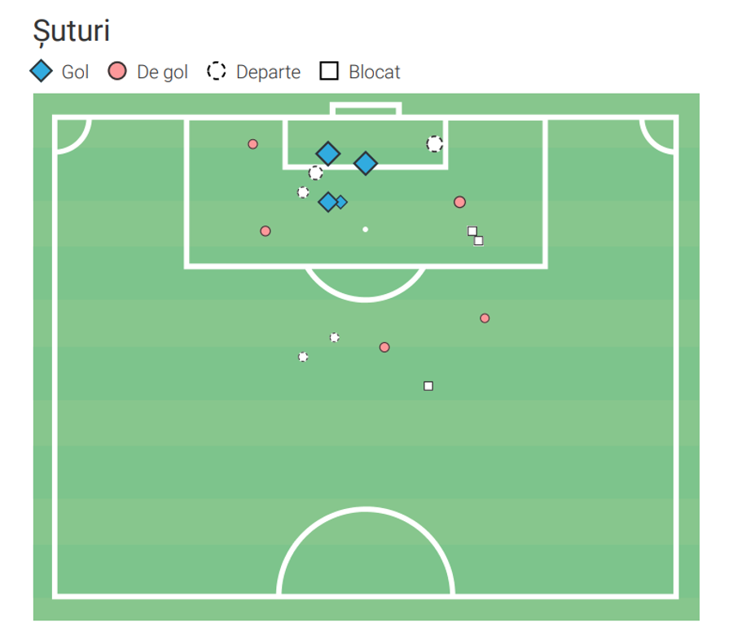Viewport: 733px width, 636px height.
Task: Click the dashed Departe legend circle
Action: [217, 71]
